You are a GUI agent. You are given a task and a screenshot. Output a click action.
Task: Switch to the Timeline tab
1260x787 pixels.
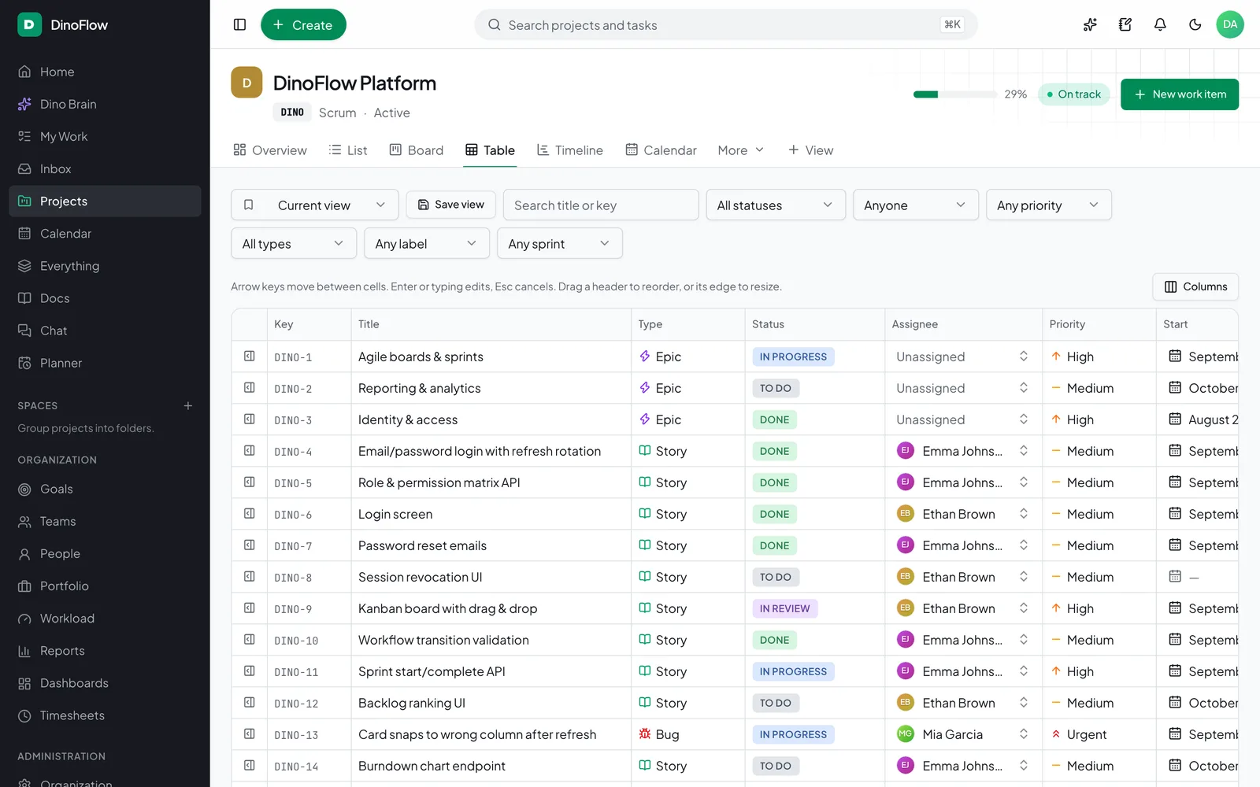570,150
